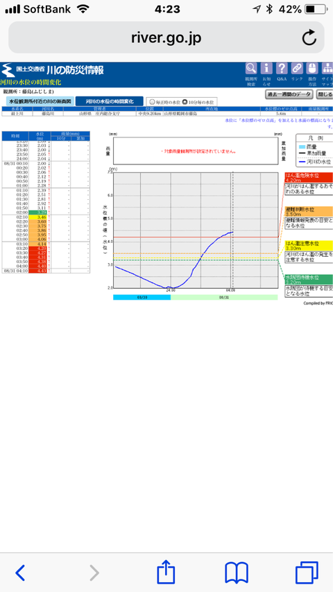Click the 02:00 time cell

click(x=15, y=212)
